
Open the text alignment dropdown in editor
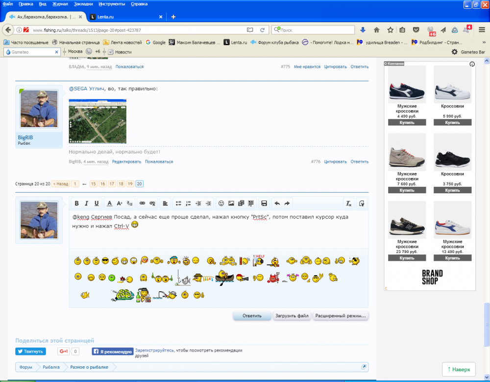[x=165, y=203]
